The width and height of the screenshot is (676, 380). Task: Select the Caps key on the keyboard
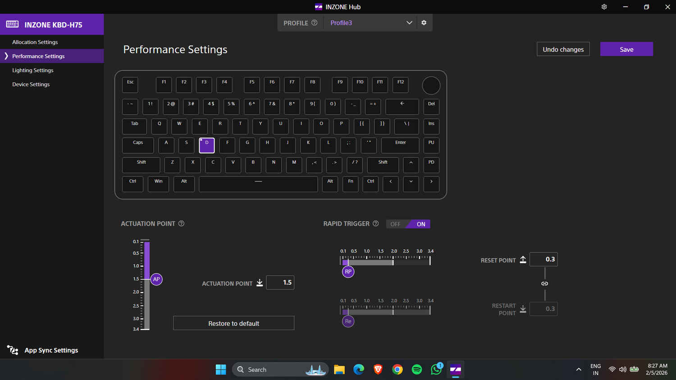coord(138,145)
